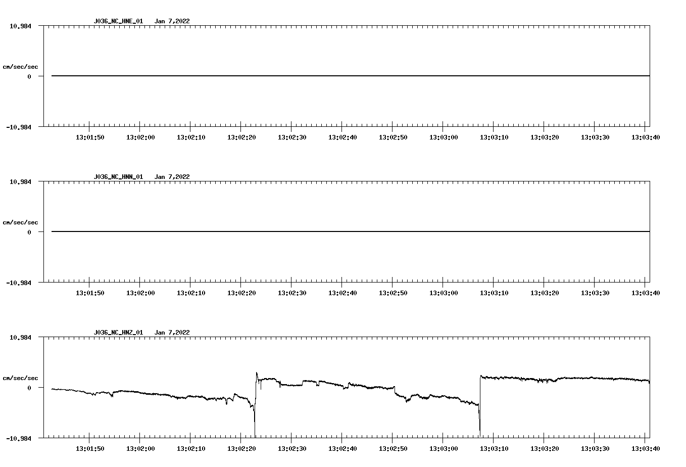This screenshot has height=467, width=686.
Task: Click the 13:03:10 time label under HNZ plot
Action: point(494,449)
